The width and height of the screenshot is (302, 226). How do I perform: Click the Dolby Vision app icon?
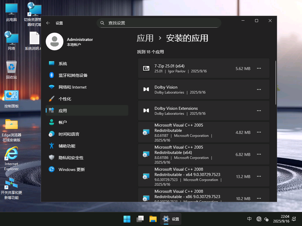(146, 89)
